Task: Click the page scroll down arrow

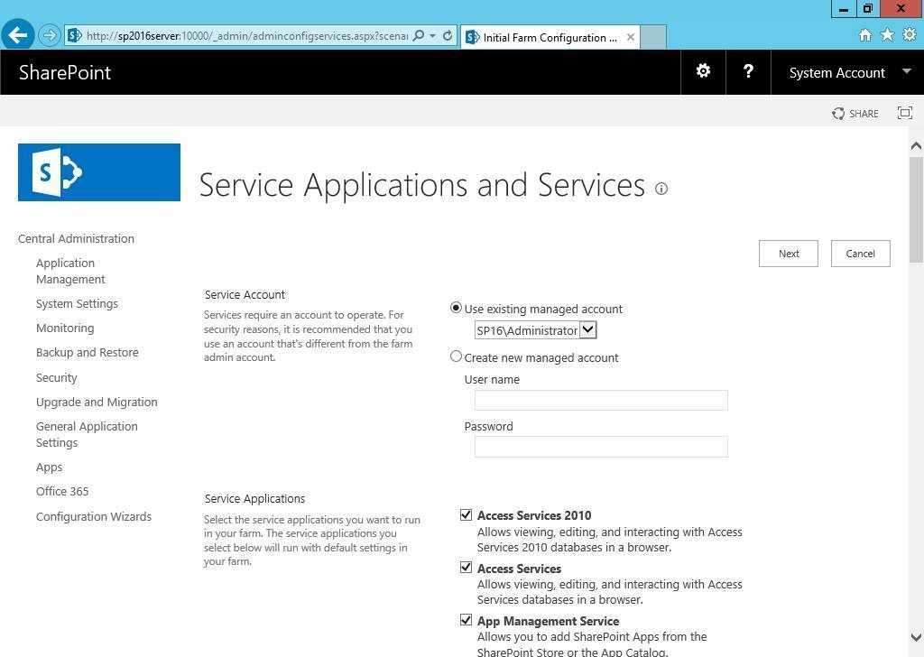Action: pos(916,637)
